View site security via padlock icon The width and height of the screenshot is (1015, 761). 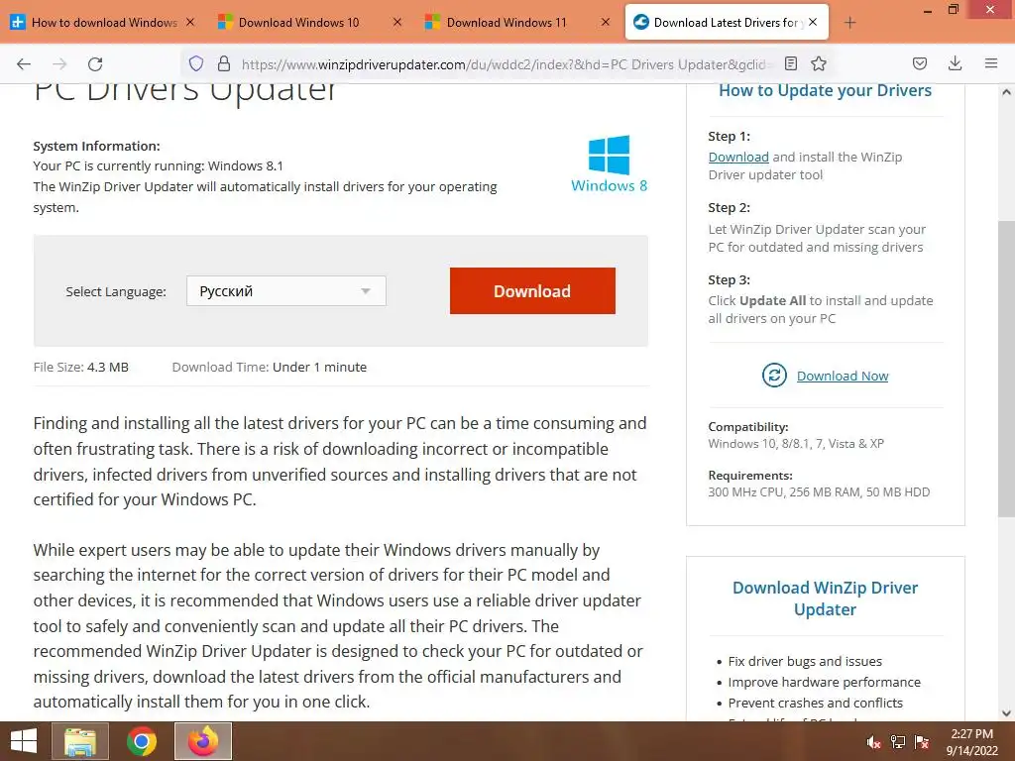tap(224, 63)
